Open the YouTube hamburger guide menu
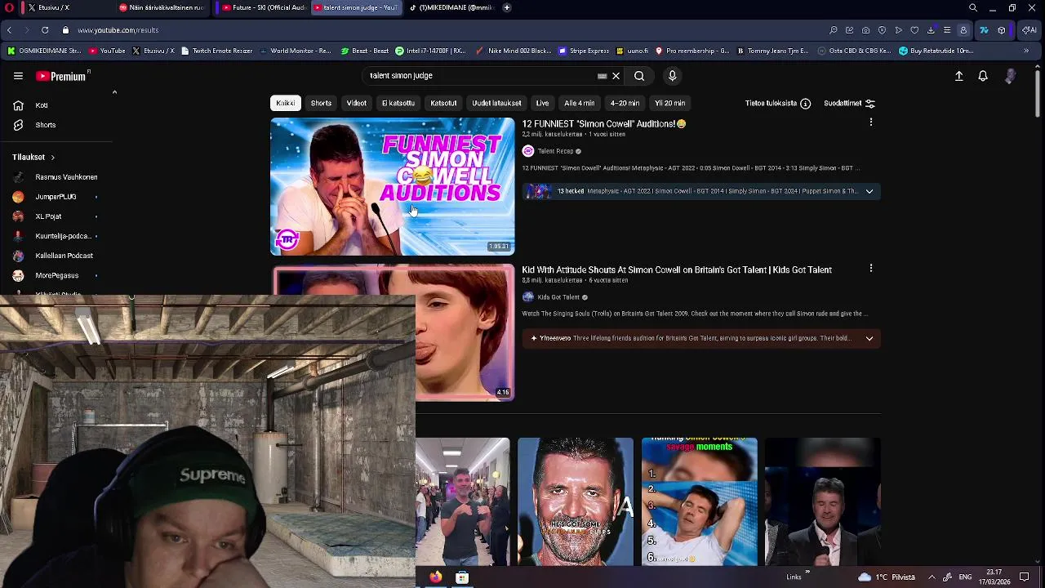 (18, 76)
